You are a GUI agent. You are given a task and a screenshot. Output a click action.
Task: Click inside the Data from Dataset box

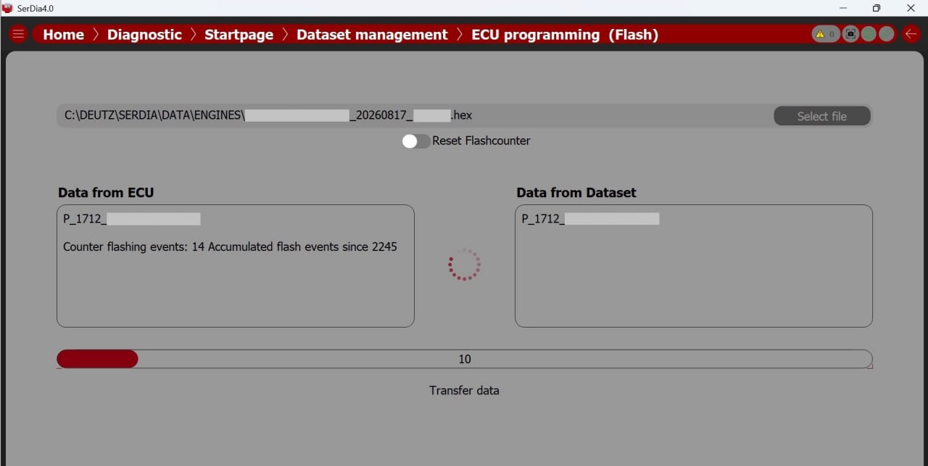(x=694, y=266)
